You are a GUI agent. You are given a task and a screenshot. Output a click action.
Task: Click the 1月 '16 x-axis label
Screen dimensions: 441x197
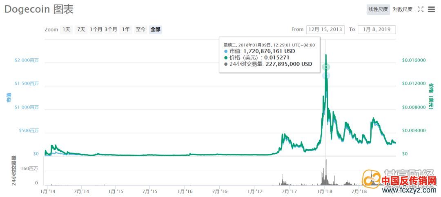(x=185, y=191)
